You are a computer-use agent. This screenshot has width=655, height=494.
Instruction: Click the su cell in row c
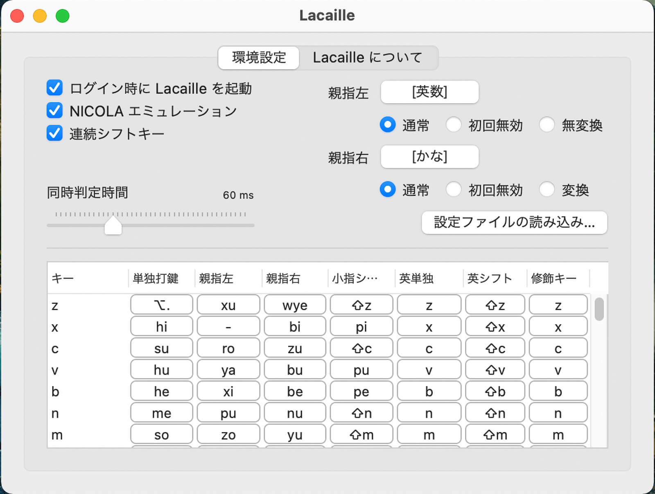(162, 348)
